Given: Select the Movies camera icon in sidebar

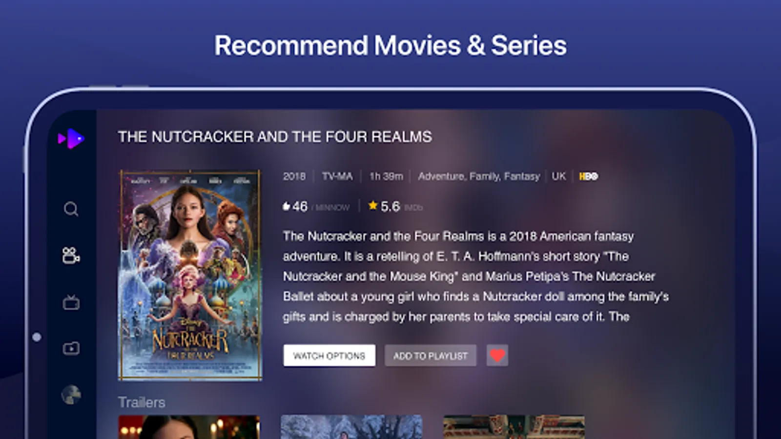Looking at the screenshot, I should [71, 255].
